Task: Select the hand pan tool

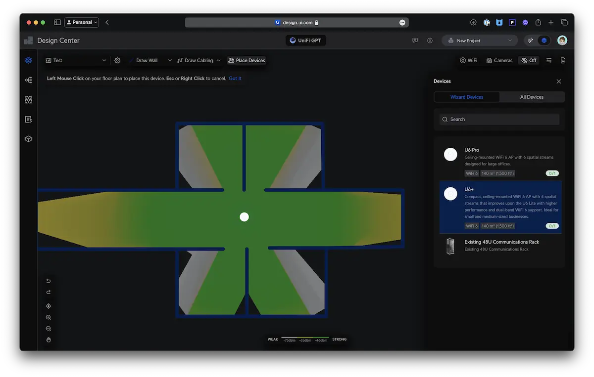Action: 49,340
